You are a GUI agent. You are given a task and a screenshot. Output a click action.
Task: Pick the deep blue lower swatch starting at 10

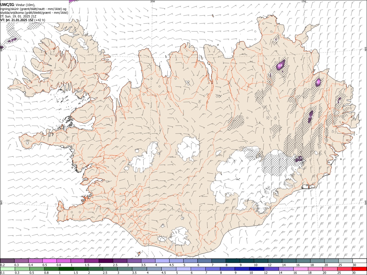pyautogui.click(x=257, y=269)
